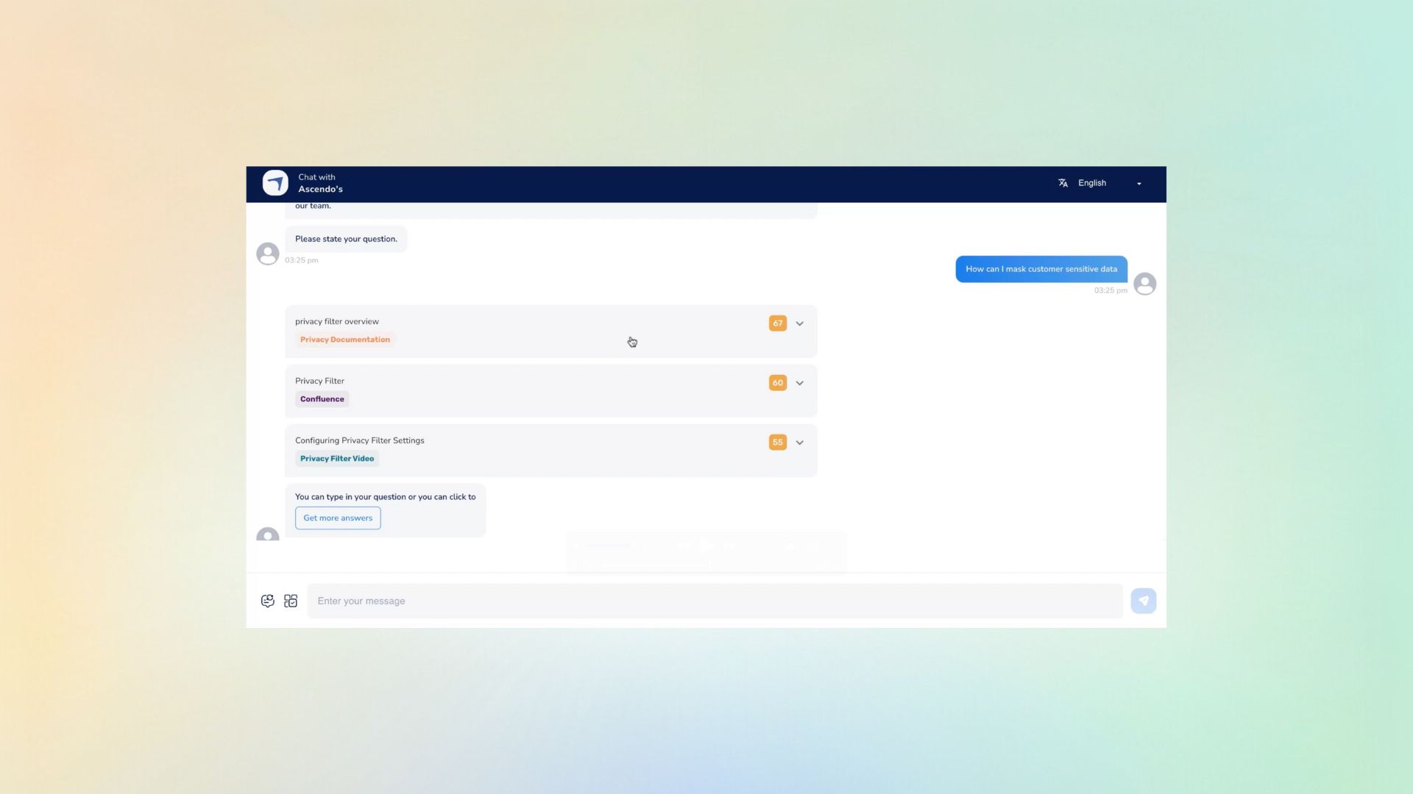Focus the 'Enter your message' field
Image resolution: width=1413 pixels, height=794 pixels.
coord(714,601)
